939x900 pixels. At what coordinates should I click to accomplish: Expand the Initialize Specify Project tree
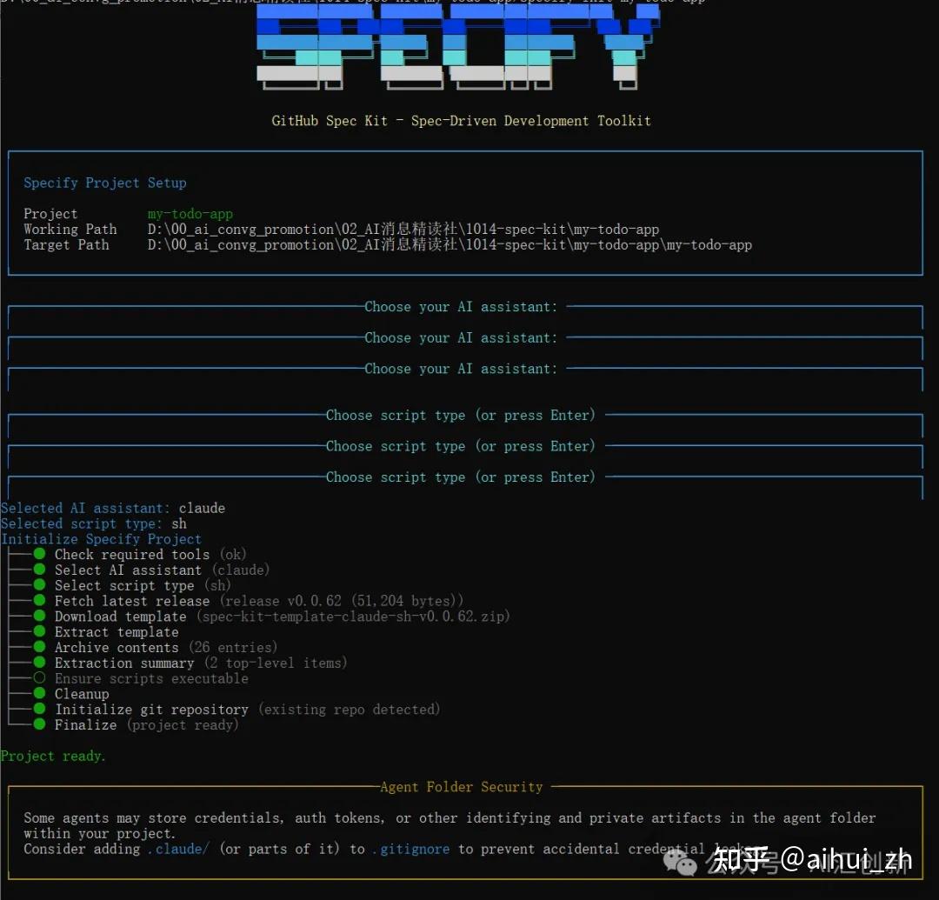[x=102, y=538]
